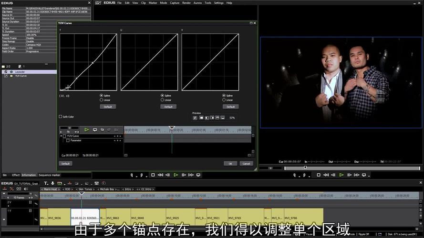The image size is (424, 238).
Task: Click the ripple delete icon in timeline toolbar
Action: point(70,183)
